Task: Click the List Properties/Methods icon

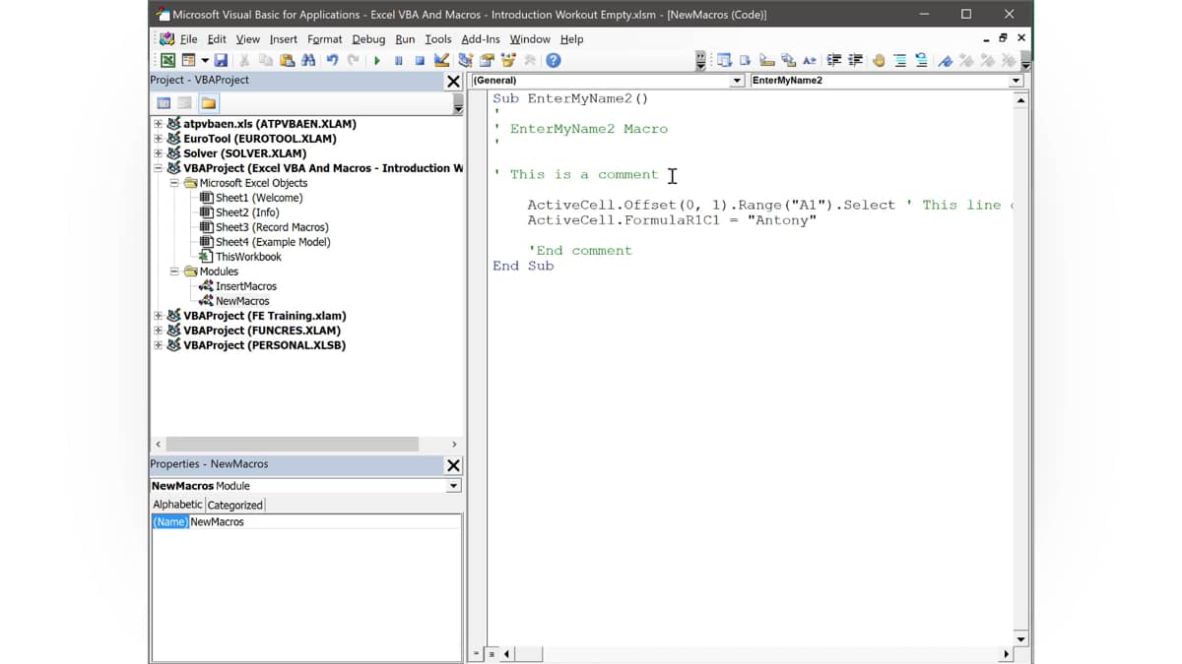Action: coord(724,60)
